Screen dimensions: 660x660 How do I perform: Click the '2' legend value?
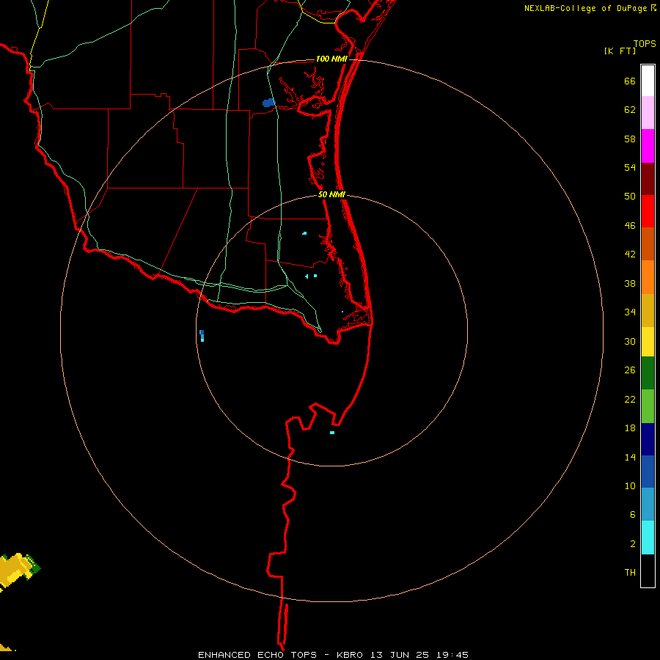(632, 544)
